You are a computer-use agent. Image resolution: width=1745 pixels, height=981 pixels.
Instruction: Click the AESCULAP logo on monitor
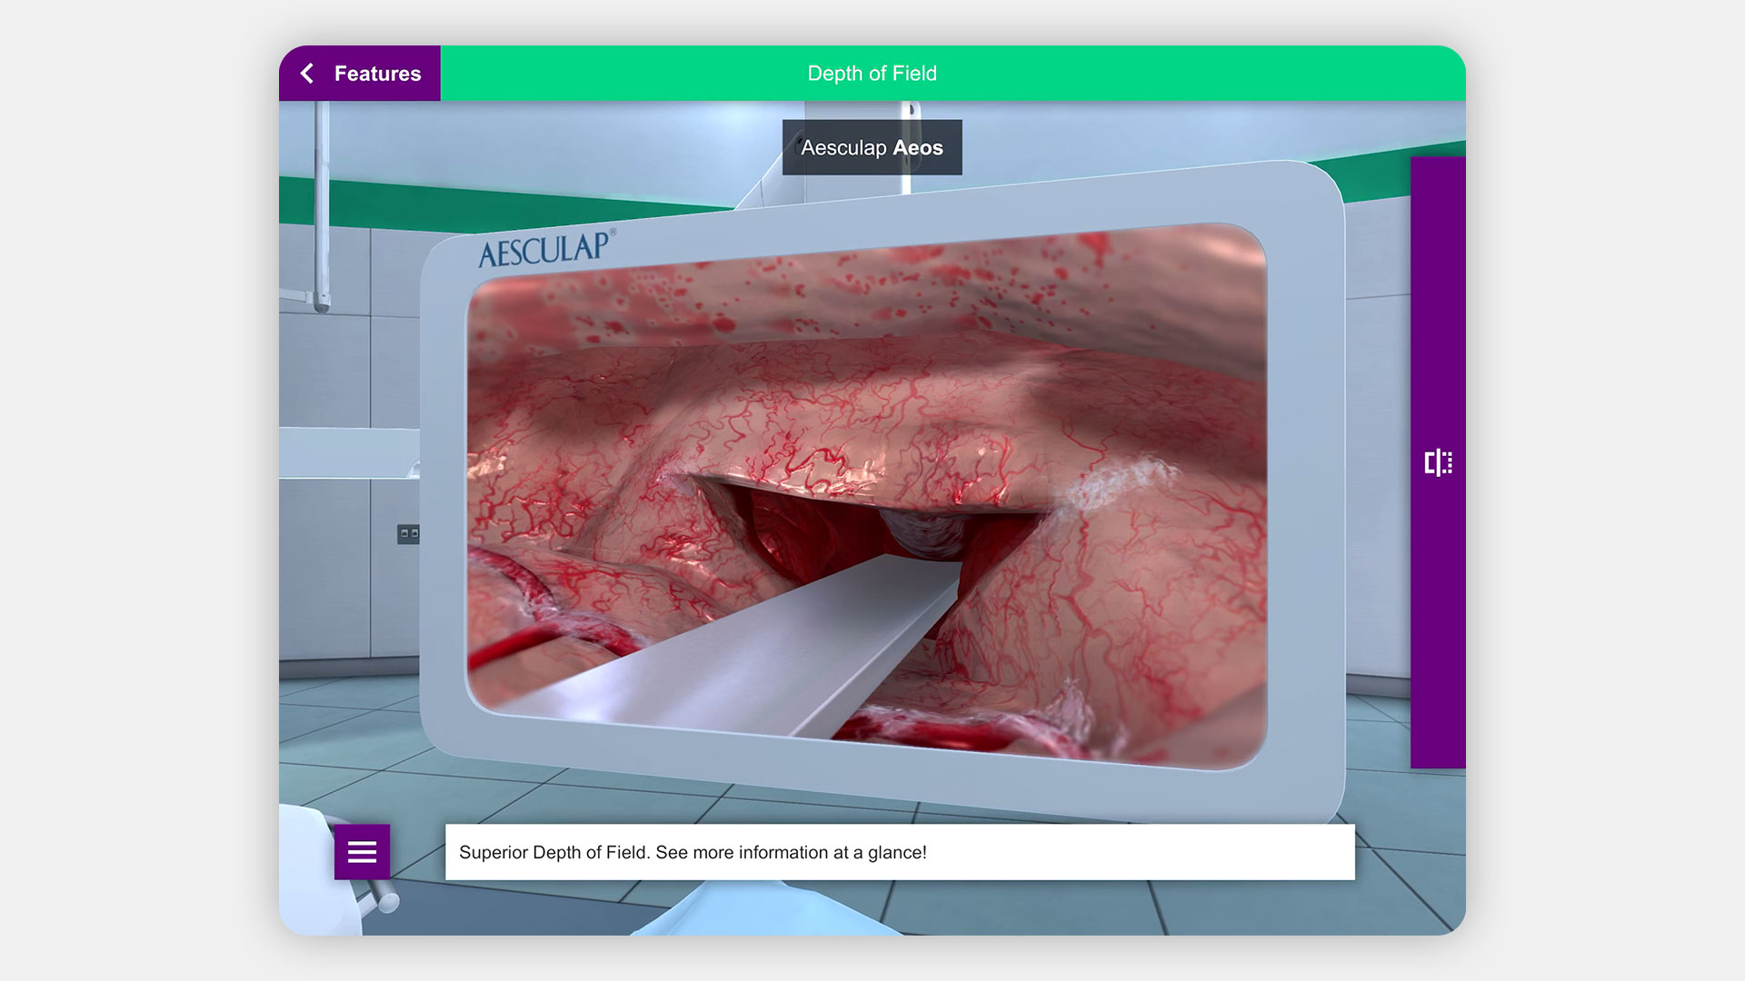pyautogui.click(x=545, y=249)
